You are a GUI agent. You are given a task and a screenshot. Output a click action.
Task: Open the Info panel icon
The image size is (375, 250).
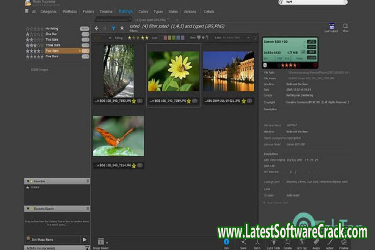click(227, 242)
